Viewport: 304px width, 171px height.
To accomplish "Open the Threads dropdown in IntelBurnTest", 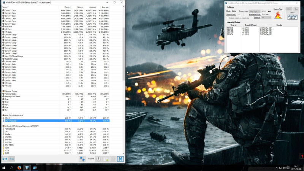I will tap(266, 17).
